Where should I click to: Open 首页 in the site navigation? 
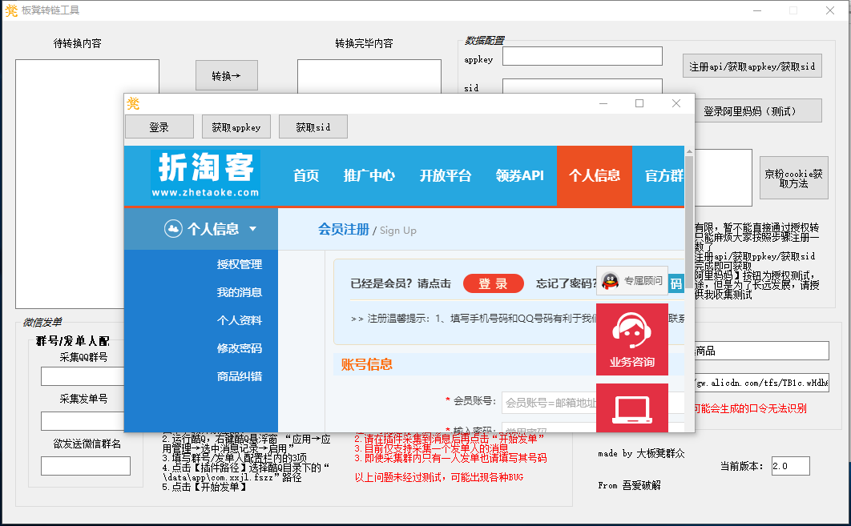pyautogui.click(x=306, y=175)
